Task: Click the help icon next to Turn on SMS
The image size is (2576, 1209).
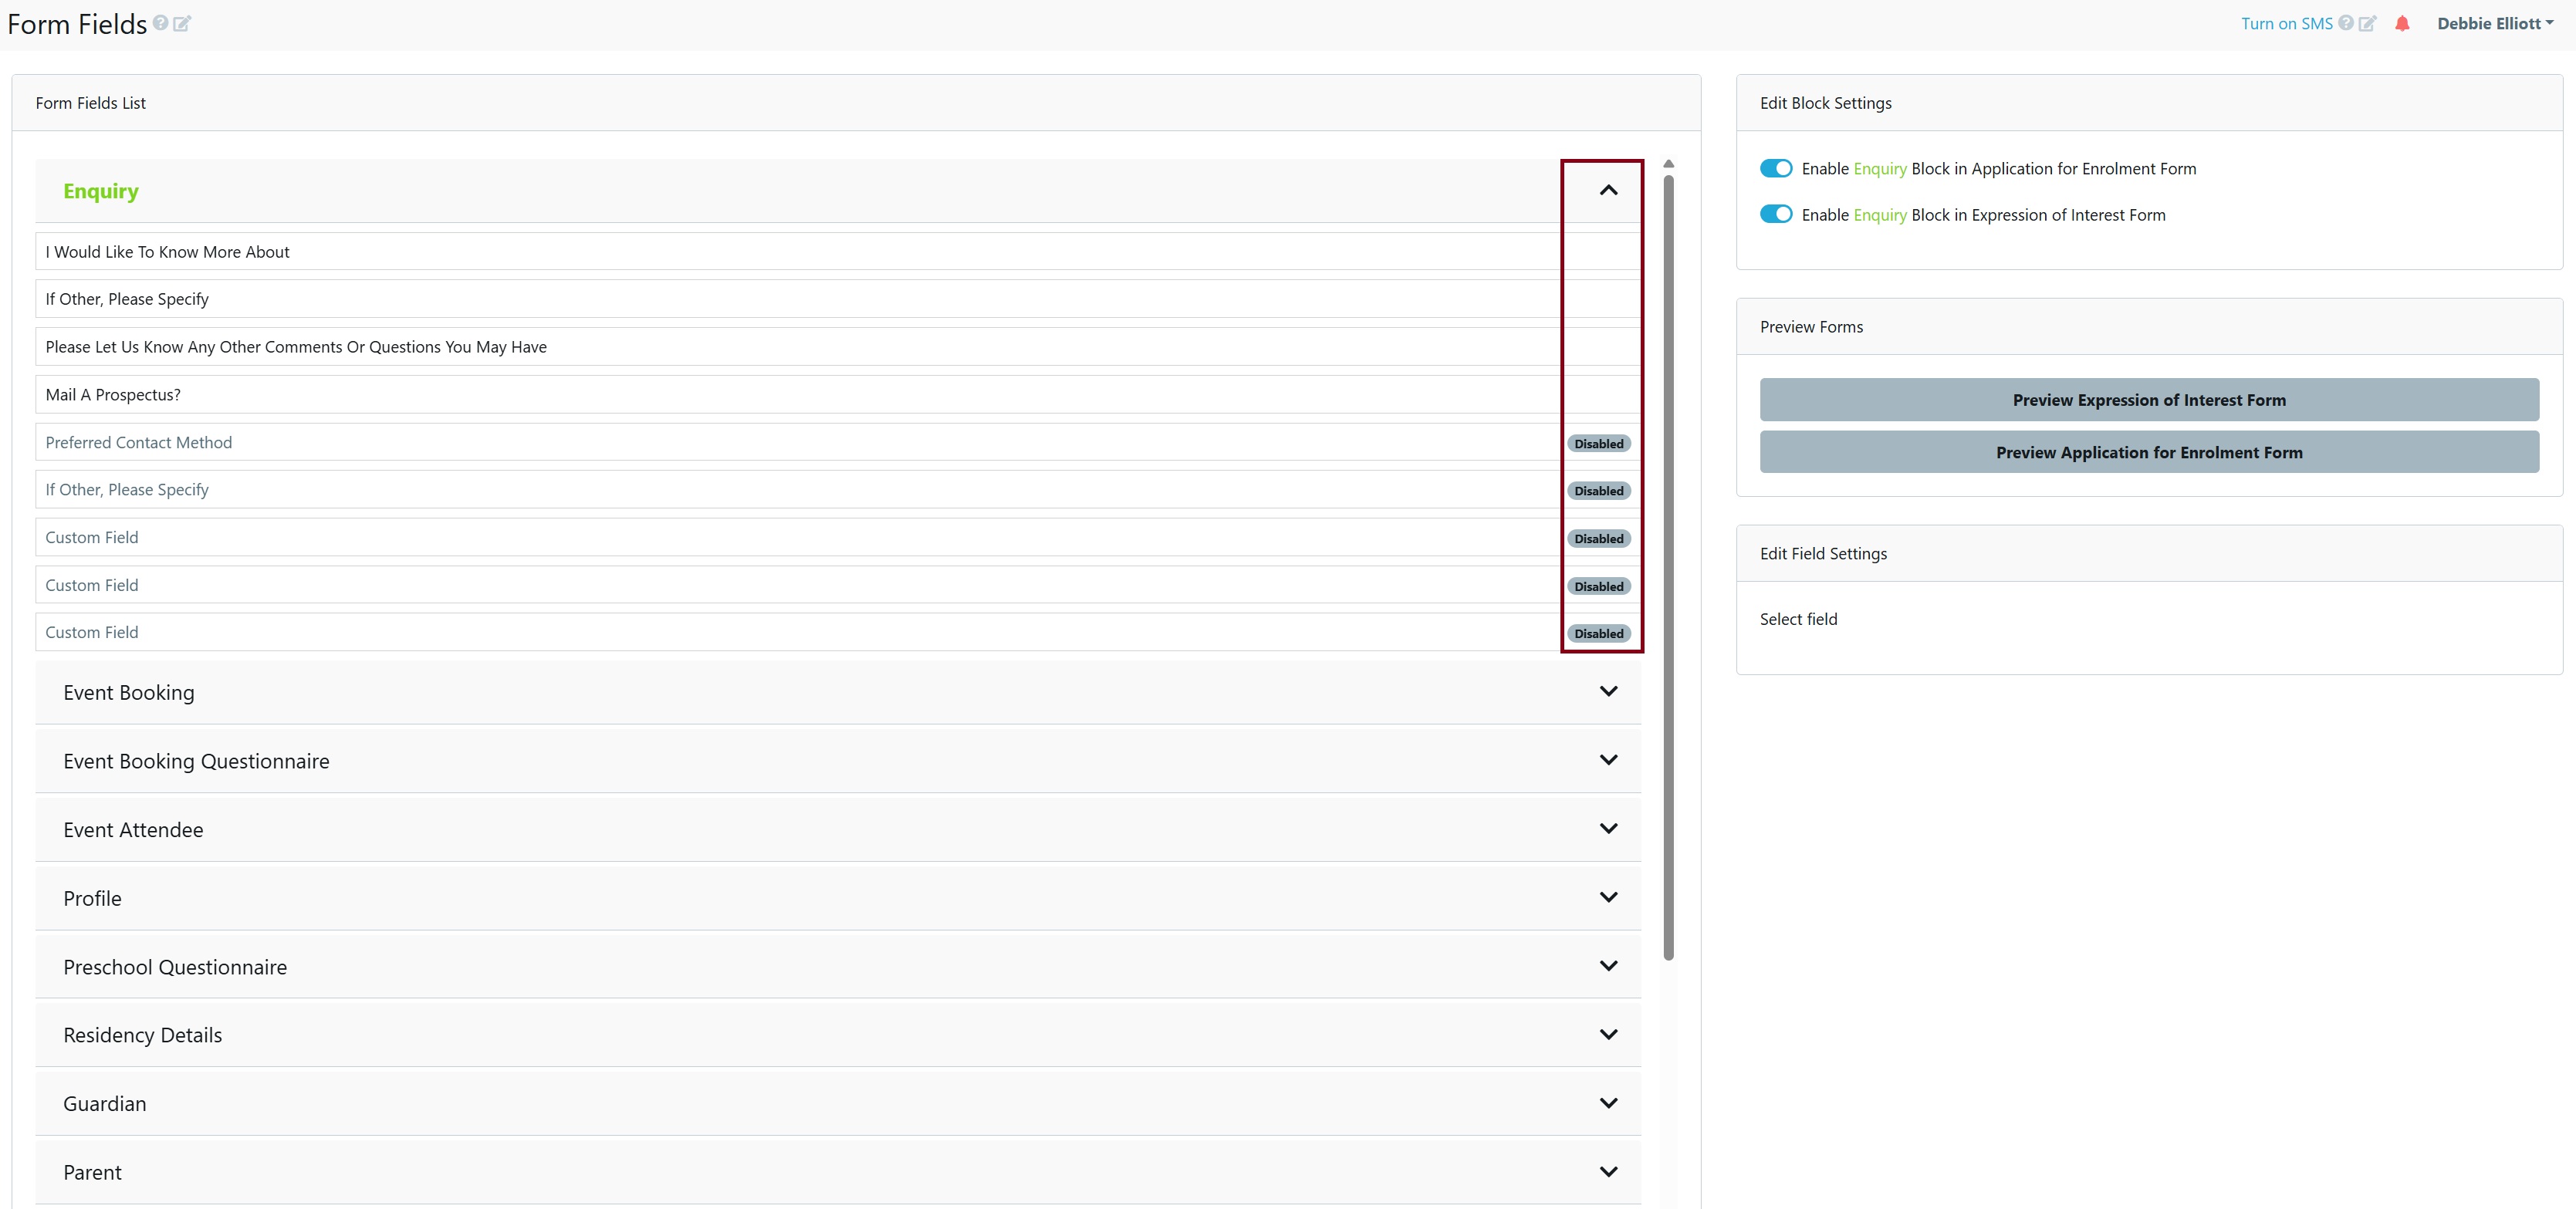Action: click(x=2345, y=23)
